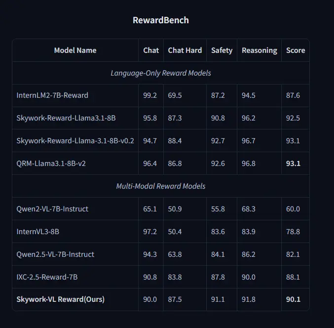Viewport: 334px width, 328px height.
Task: Click Qwen2-VL-7B-Instruct Chat Hard value 50.9
Action: (175, 209)
